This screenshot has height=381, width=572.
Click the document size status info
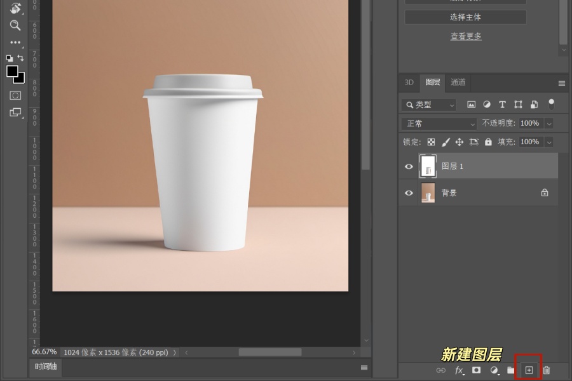pyautogui.click(x=116, y=352)
